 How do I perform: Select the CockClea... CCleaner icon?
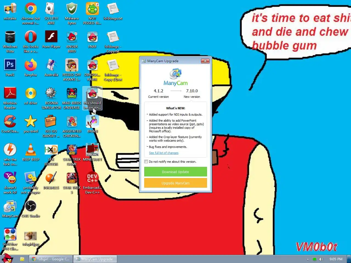click(x=10, y=122)
